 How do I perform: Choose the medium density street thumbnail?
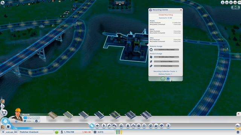pos(84,115)
